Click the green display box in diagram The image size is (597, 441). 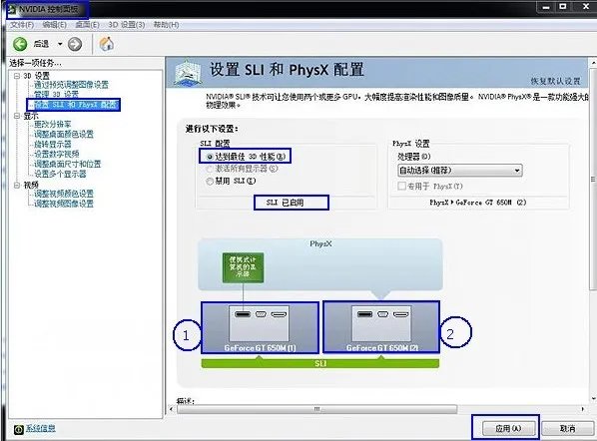pyautogui.click(x=243, y=267)
